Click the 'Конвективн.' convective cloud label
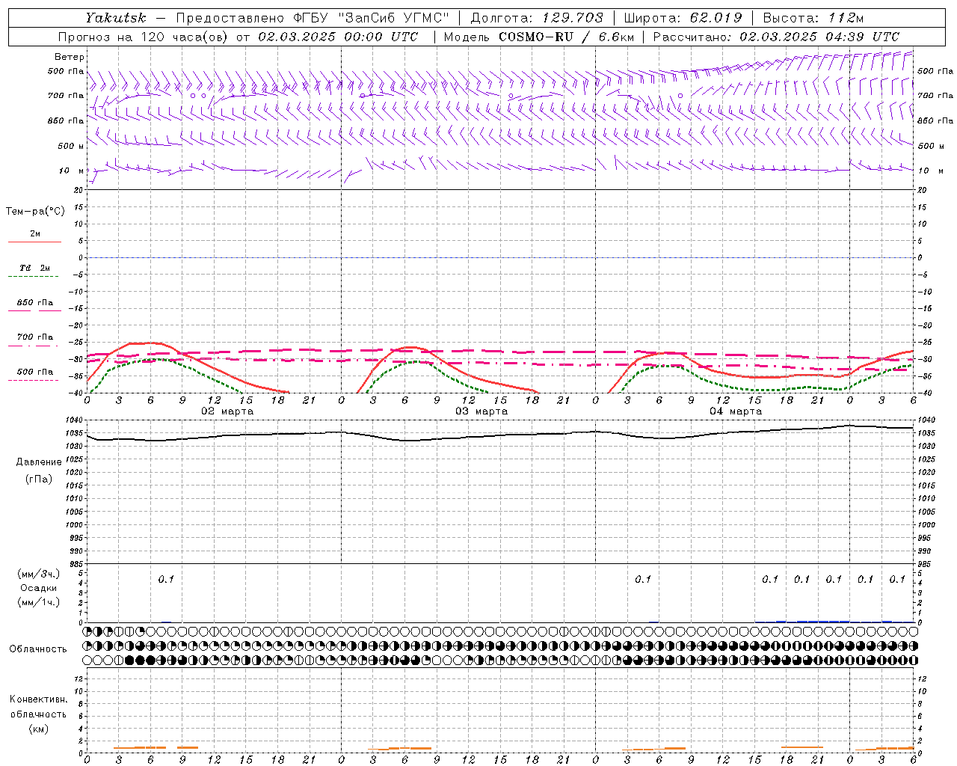The image size is (957, 766). click(x=38, y=699)
